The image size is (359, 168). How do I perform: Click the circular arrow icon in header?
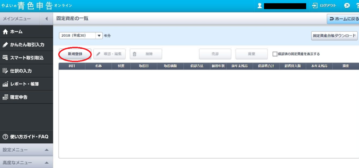click(347, 6)
